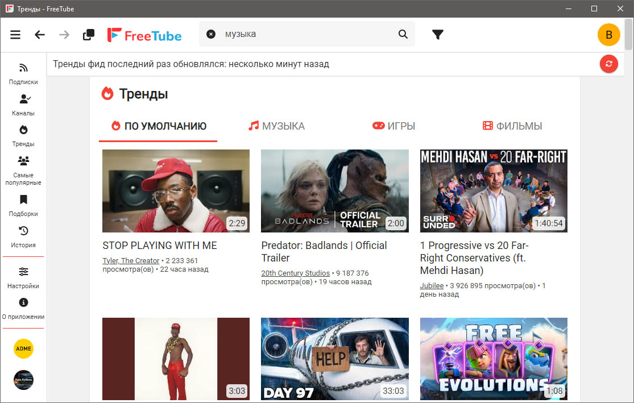Go back with the left arrow
Image resolution: width=634 pixels, height=403 pixels.
tap(40, 35)
